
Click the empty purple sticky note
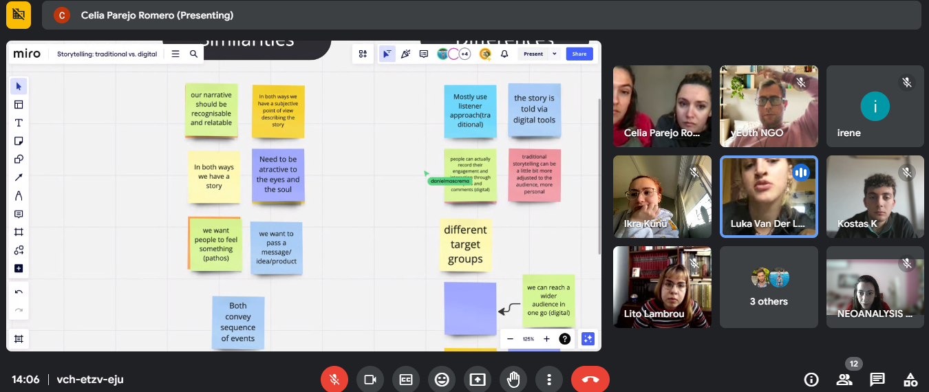pyautogui.click(x=470, y=308)
